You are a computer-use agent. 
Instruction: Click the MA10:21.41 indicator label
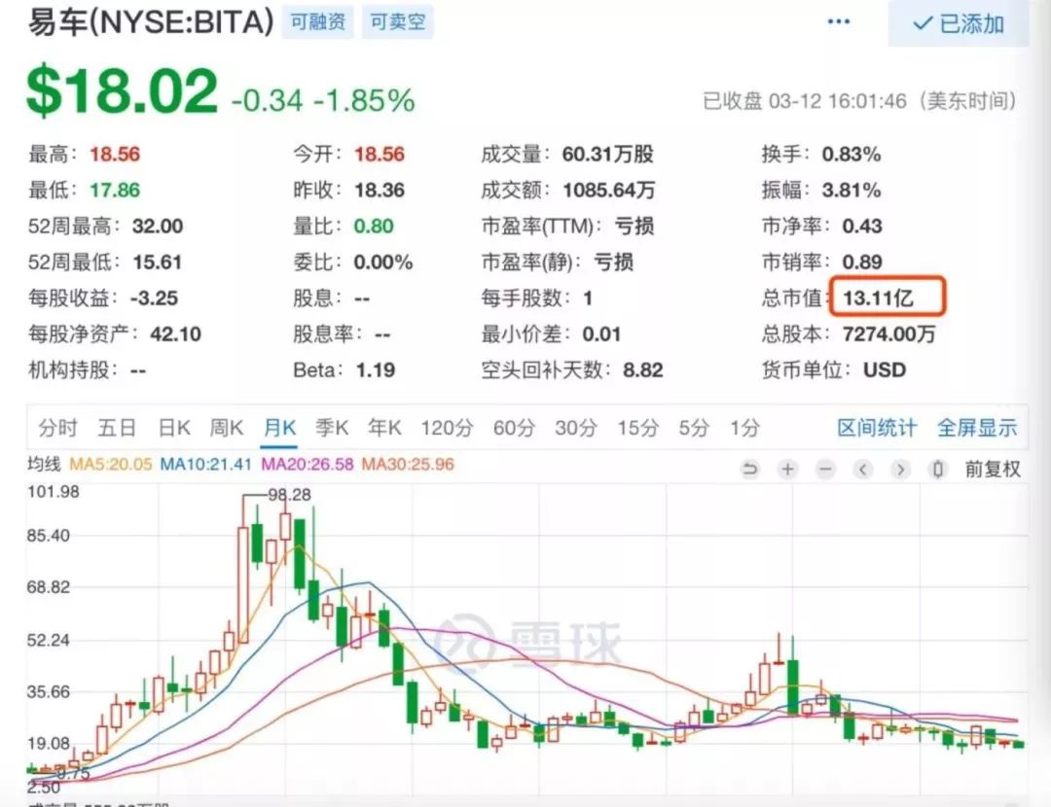coord(205,464)
